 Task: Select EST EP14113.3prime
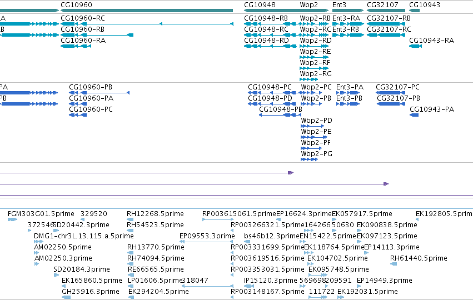click(x=366, y=253)
